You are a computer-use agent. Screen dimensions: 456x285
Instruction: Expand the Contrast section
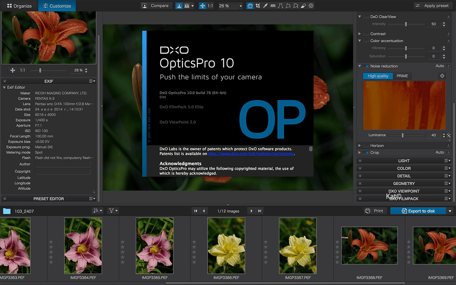pos(359,34)
